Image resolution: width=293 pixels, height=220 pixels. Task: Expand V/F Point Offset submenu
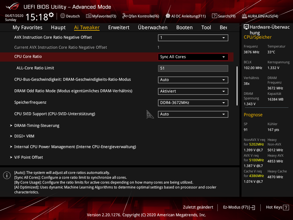(x=29, y=157)
